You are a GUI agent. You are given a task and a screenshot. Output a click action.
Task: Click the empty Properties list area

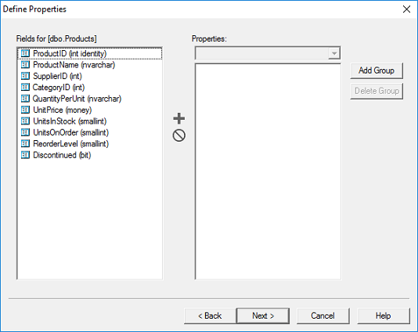click(x=268, y=171)
